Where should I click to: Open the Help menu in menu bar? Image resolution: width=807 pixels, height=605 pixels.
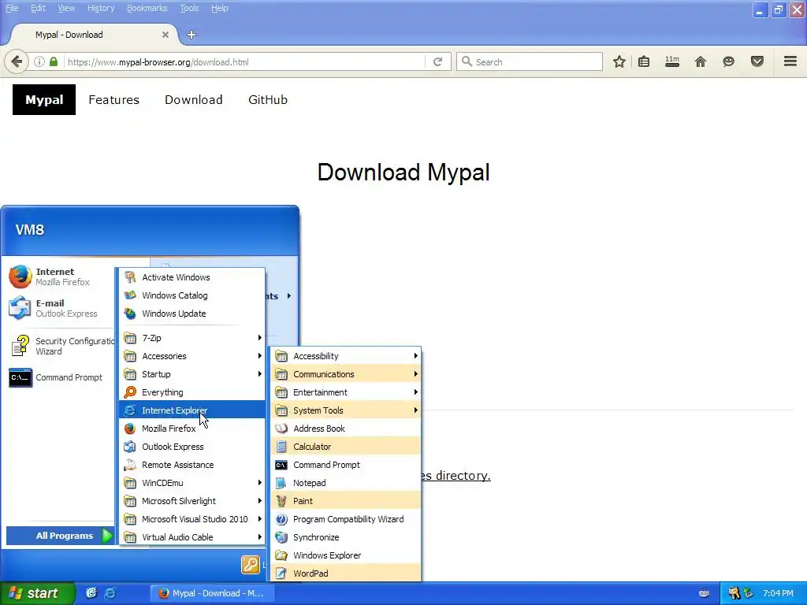(220, 8)
